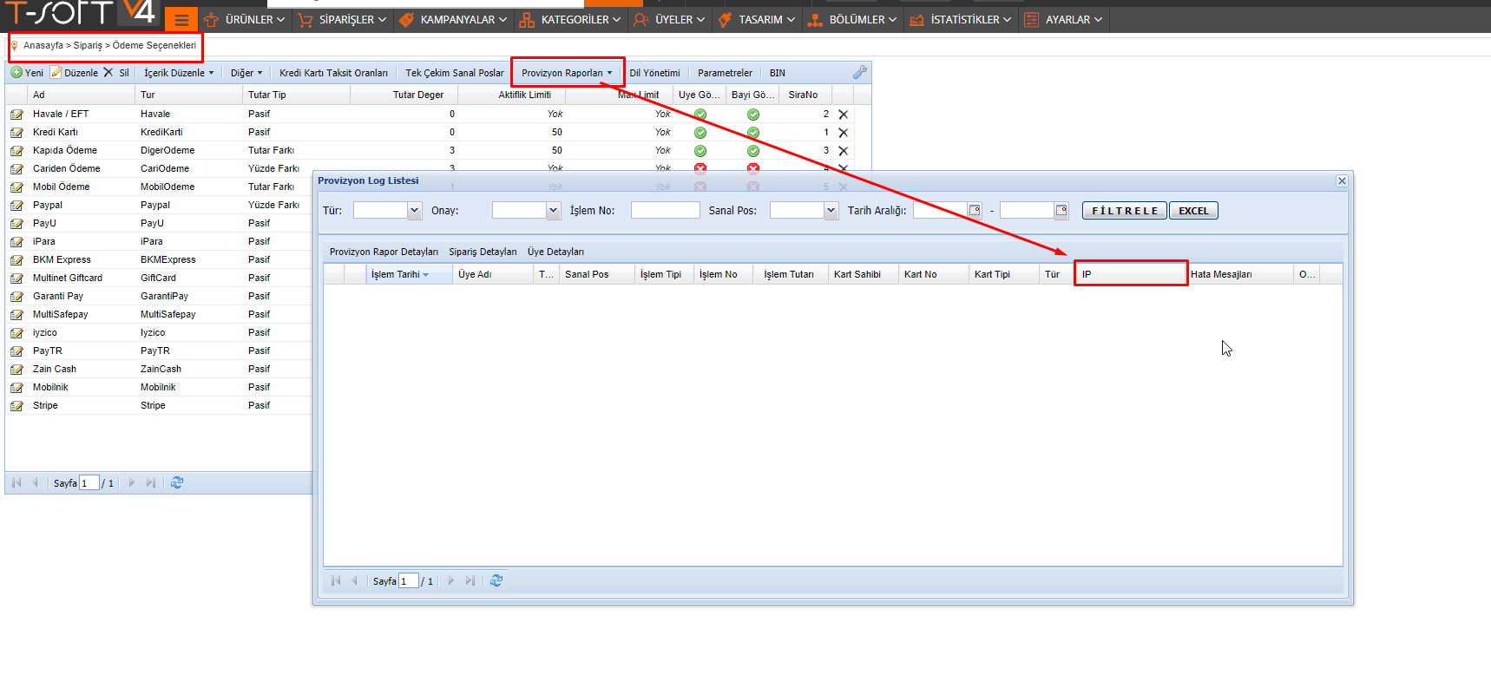1491x688 pixels.
Task: Go to first page in Provizyon Log
Action: pos(336,580)
